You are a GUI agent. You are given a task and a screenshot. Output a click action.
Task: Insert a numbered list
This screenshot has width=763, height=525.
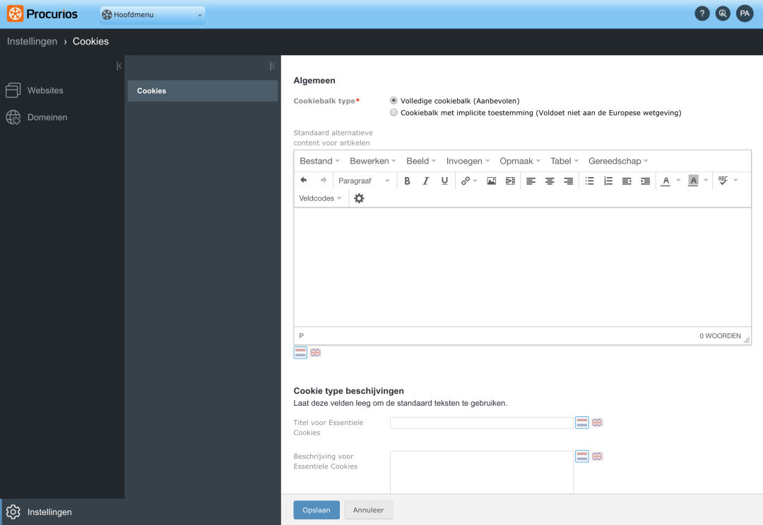point(608,181)
